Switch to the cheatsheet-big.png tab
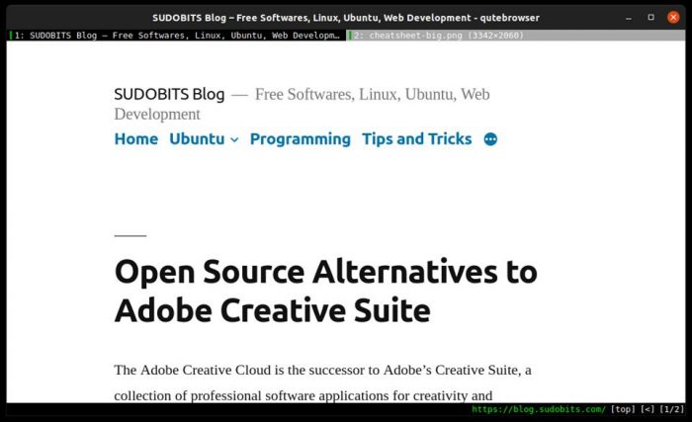This screenshot has width=692, height=422. pos(438,36)
